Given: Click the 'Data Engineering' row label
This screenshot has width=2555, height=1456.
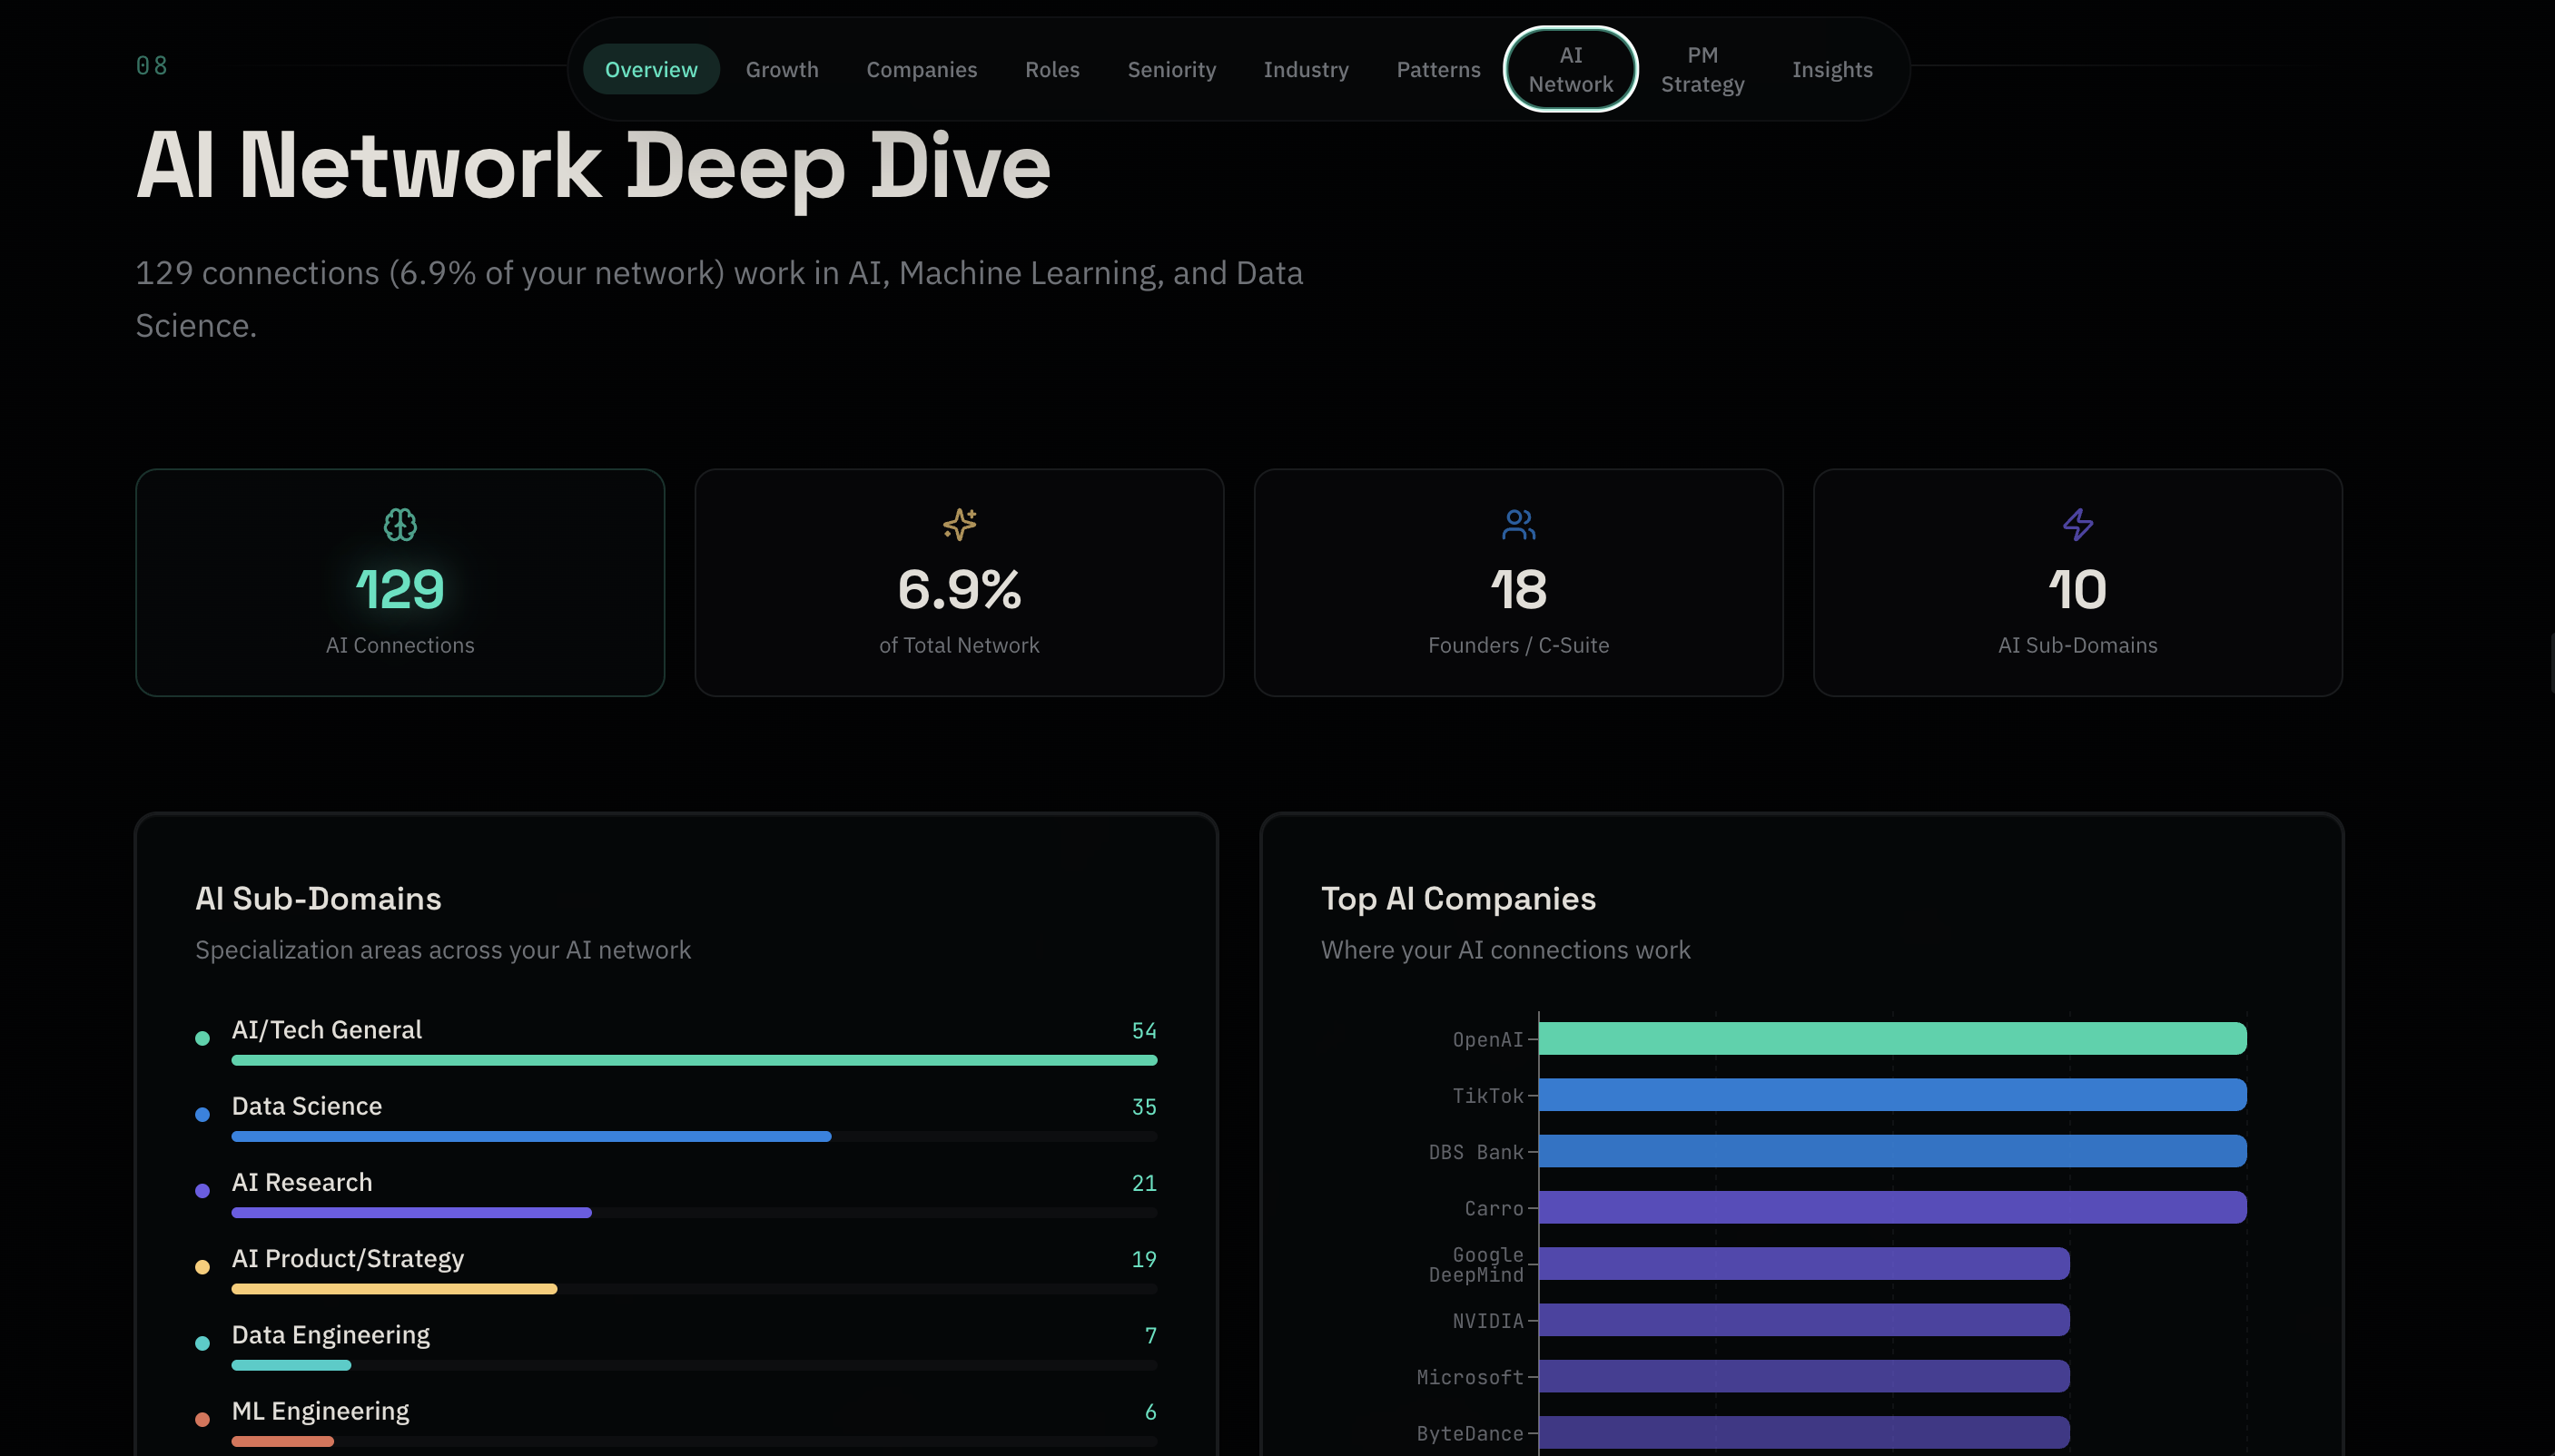Looking at the screenshot, I should (x=331, y=1334).
